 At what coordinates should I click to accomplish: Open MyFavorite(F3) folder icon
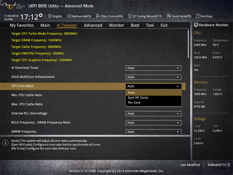click(x=69, y=16)
